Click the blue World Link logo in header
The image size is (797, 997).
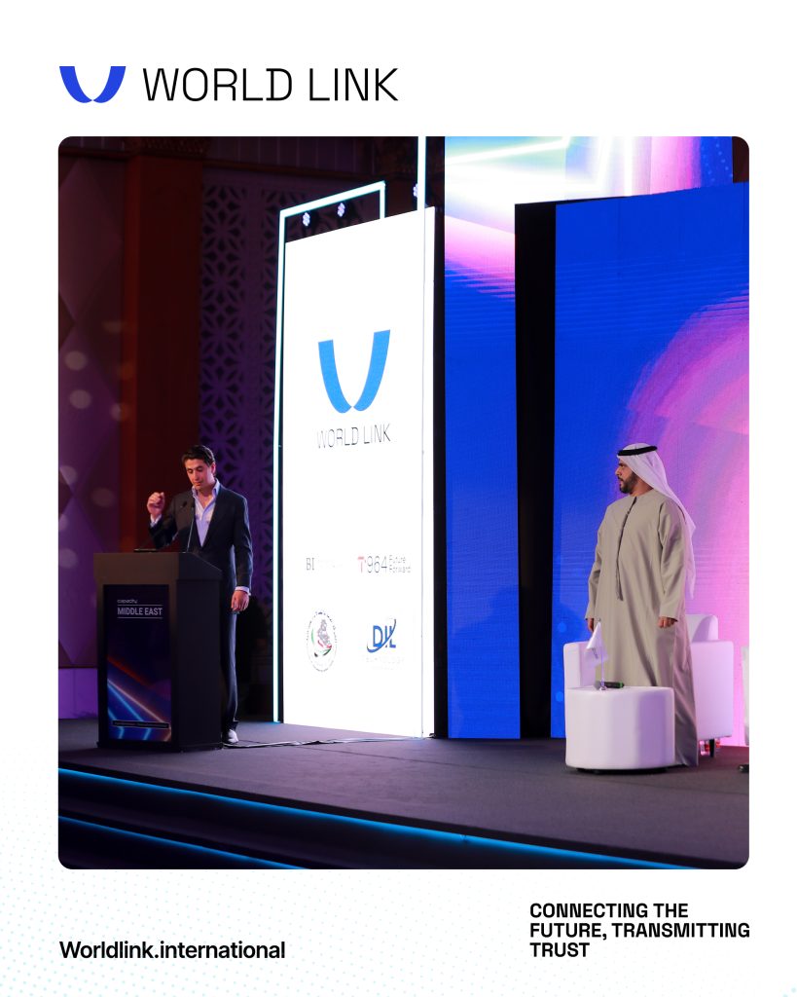pyautogui.click(x=92, y=84)
